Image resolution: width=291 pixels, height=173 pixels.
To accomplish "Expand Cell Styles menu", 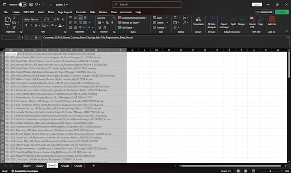I will click(x=126, y=27).
